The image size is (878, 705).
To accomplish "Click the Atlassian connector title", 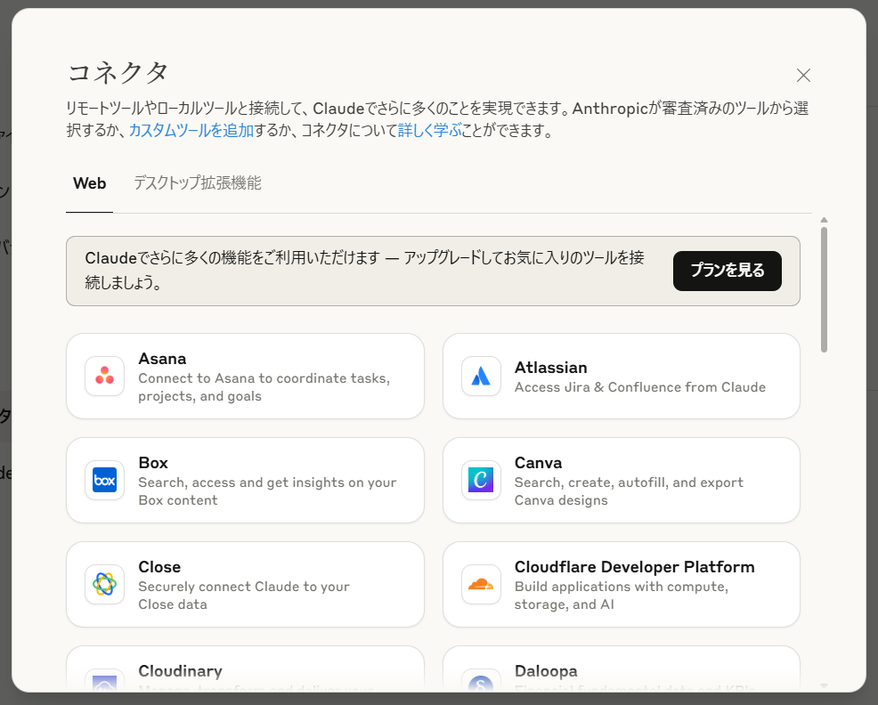I will pyautogui.click(x=550, y=368).
